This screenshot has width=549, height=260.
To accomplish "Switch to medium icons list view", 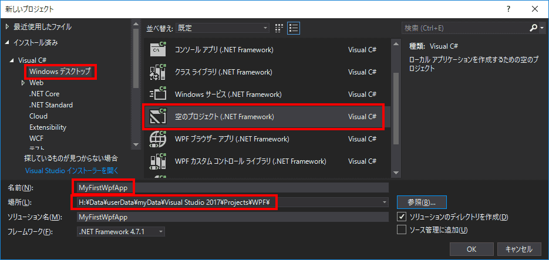I will [x=294, y=28].
